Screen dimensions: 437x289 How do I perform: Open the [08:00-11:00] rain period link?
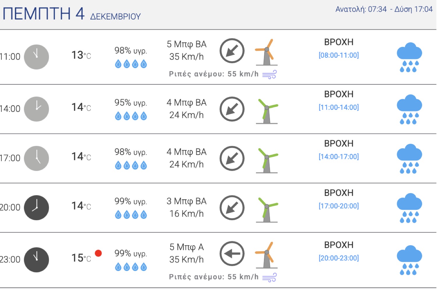coord(339,55)
